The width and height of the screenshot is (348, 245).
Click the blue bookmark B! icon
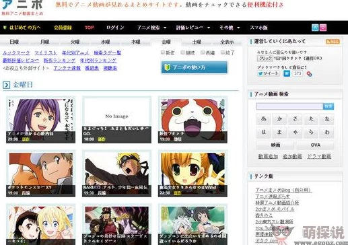287,73
